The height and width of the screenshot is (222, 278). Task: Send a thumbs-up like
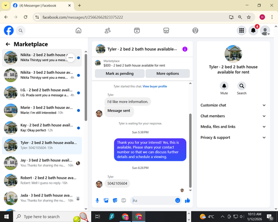click(x=187, y=200)
